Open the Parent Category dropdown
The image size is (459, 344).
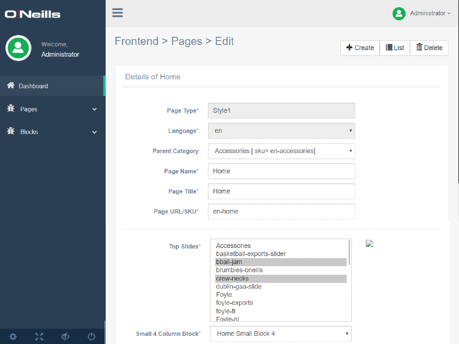click(x=281, y=151)
